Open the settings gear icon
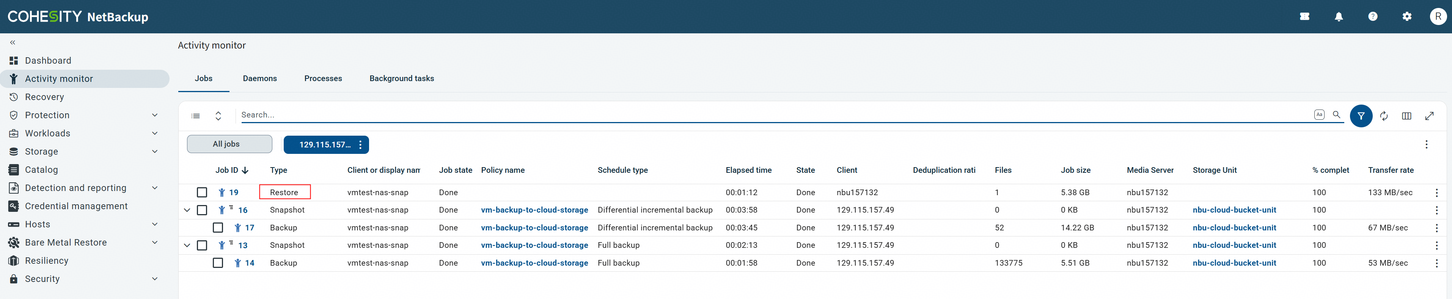This screenshot has height=299, width=1452. pos(1407,17)
